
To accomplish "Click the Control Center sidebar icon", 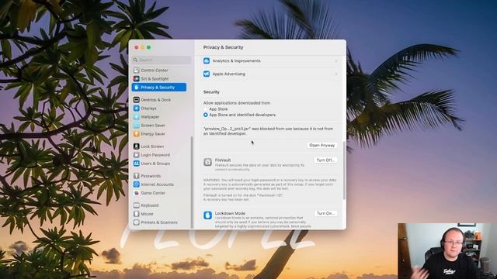I will pos(137,71).
